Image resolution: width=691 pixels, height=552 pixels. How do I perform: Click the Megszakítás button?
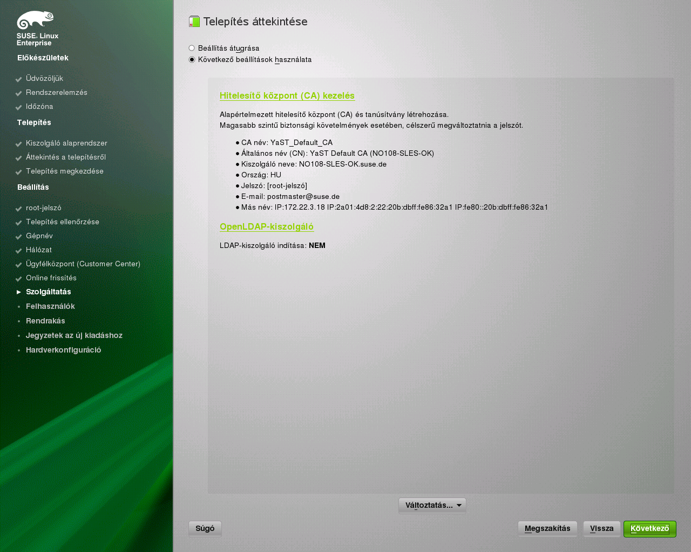click(547, 529)
